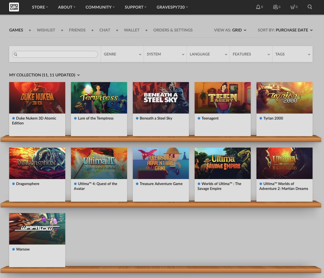Screen dimensions: 324x278
Task: Open Lure of the Temptress cover
Action: (x=99, y=98)
